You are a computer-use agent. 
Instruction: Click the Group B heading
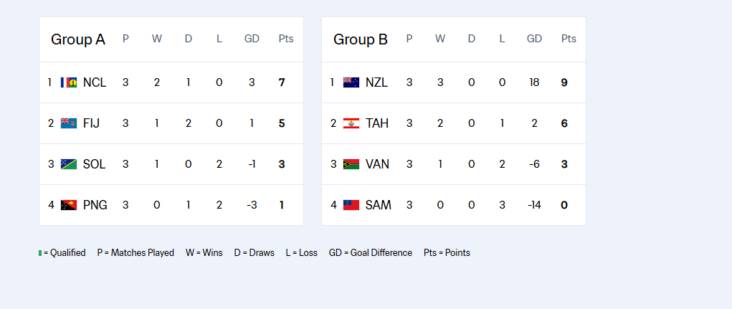[x=361, y=39]
